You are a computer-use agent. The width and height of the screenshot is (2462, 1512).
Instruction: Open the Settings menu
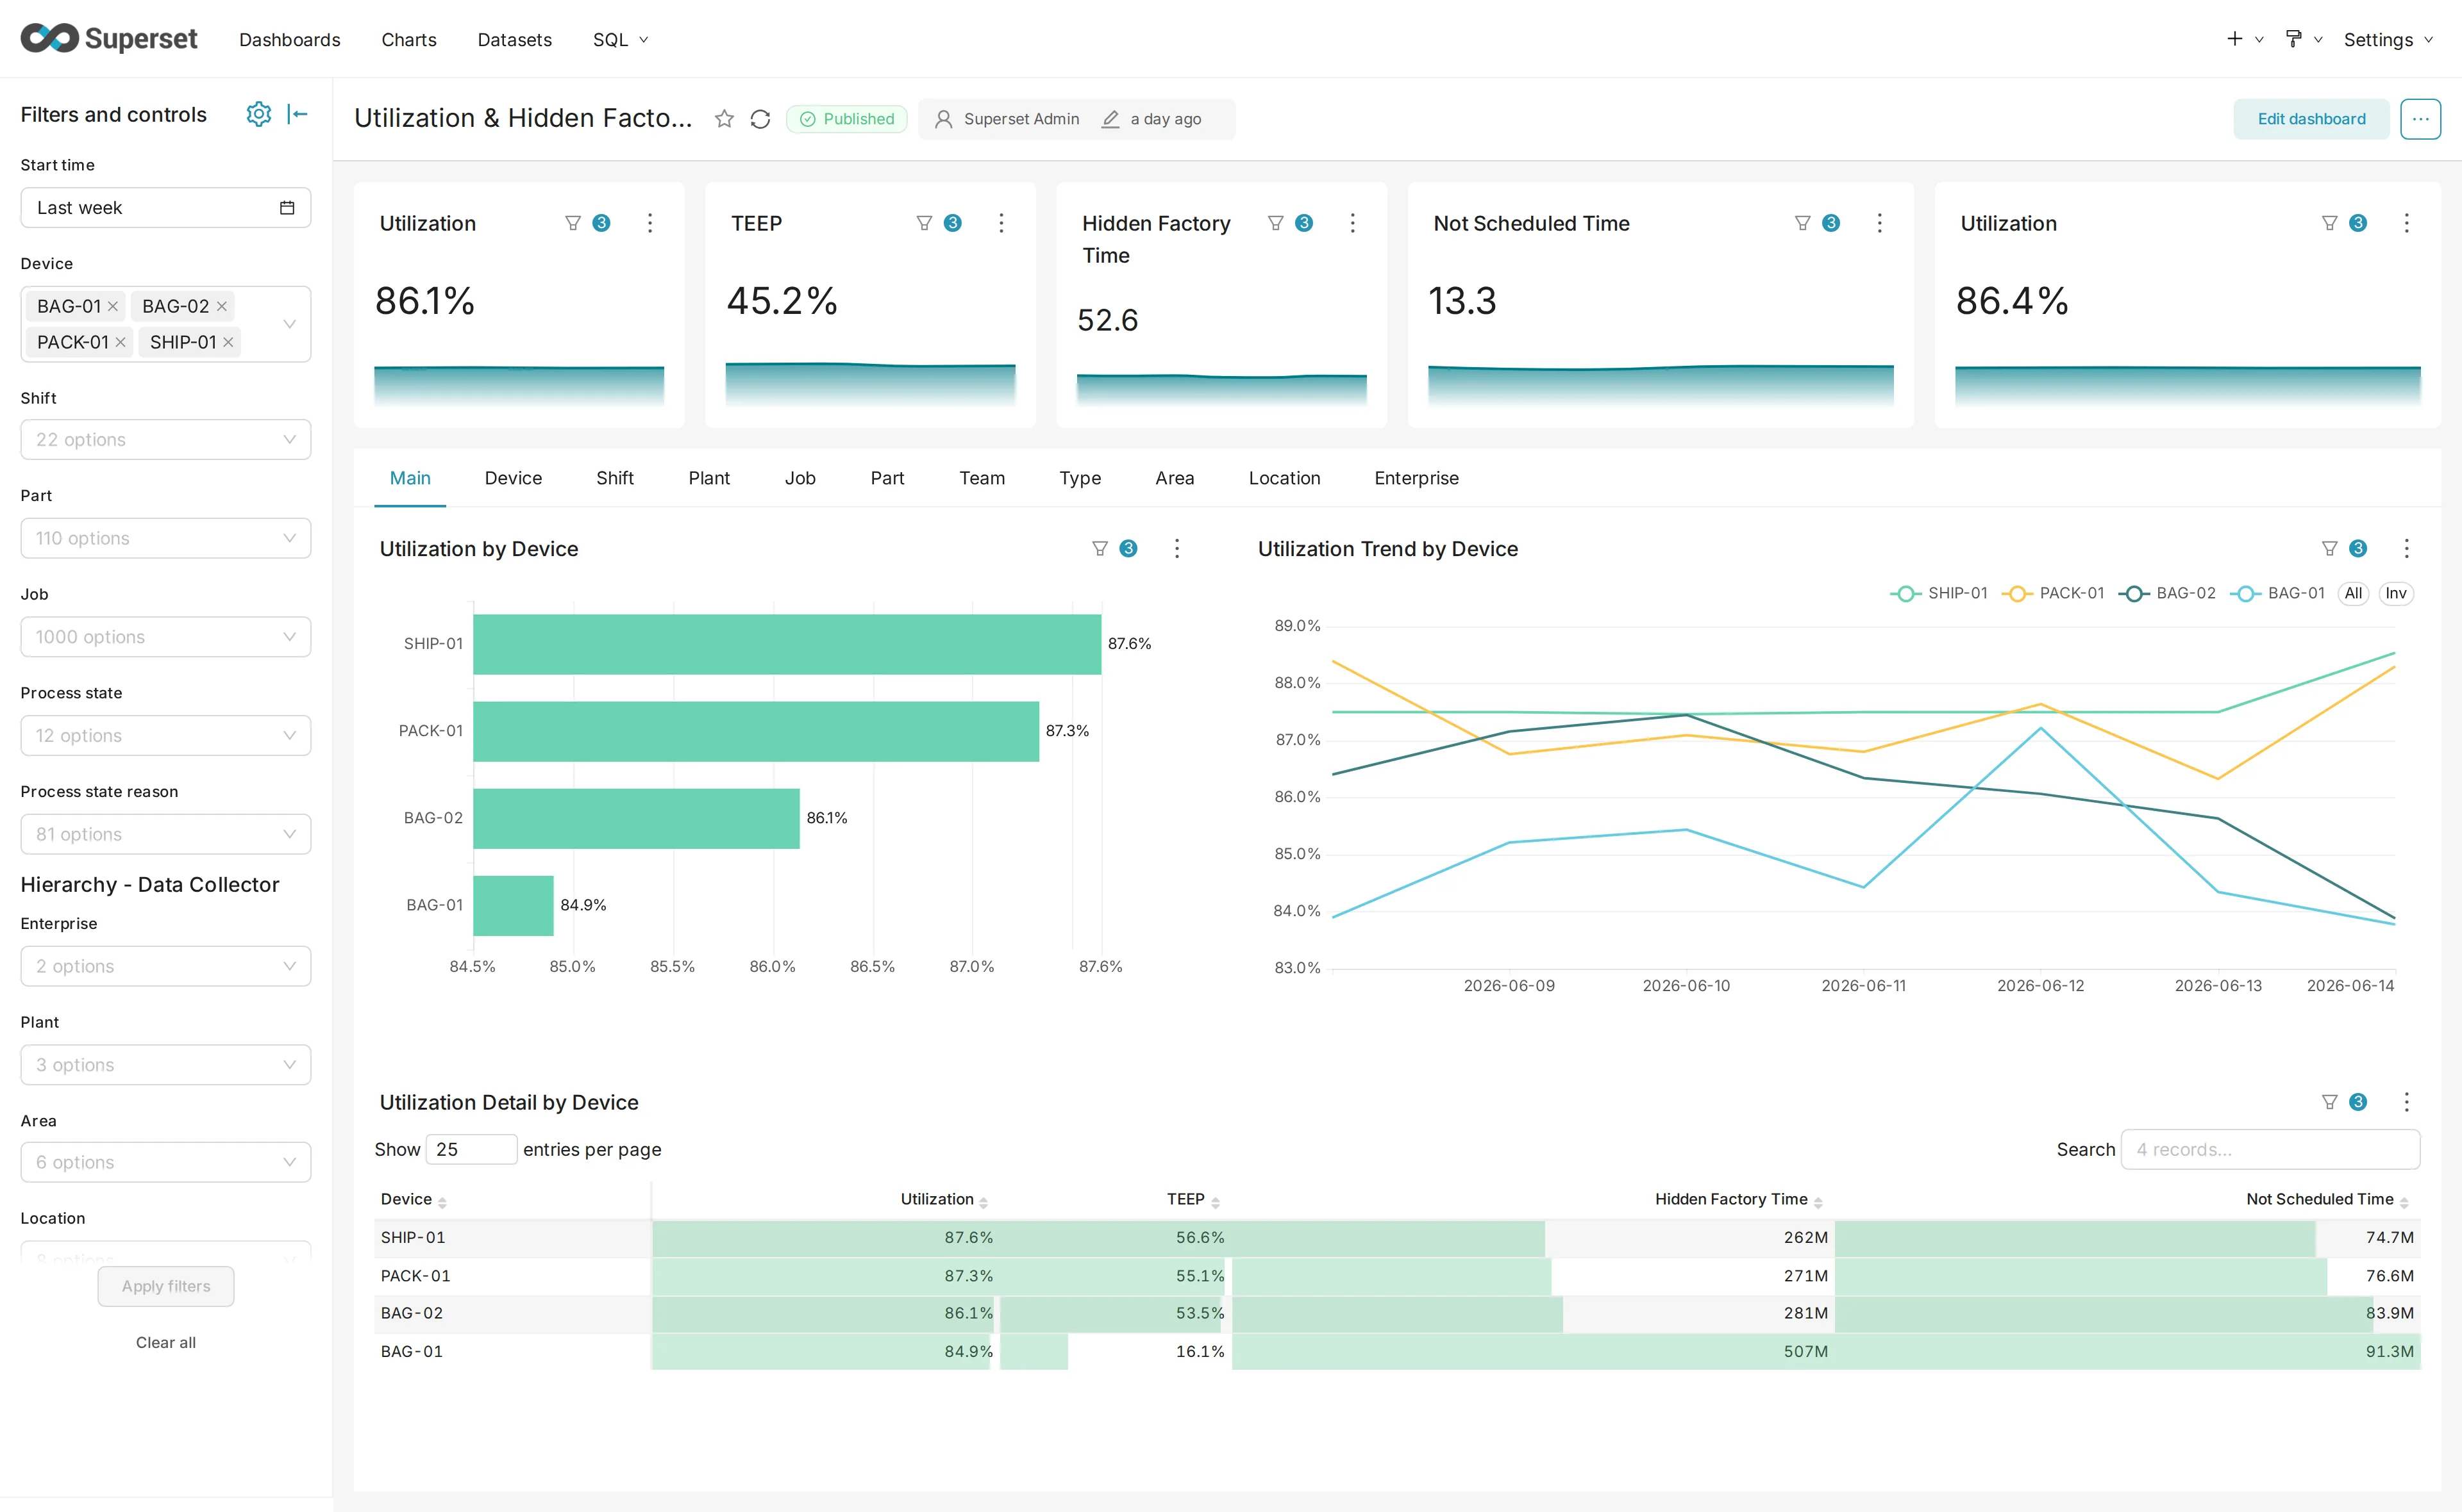click(x=2388, y=39)
